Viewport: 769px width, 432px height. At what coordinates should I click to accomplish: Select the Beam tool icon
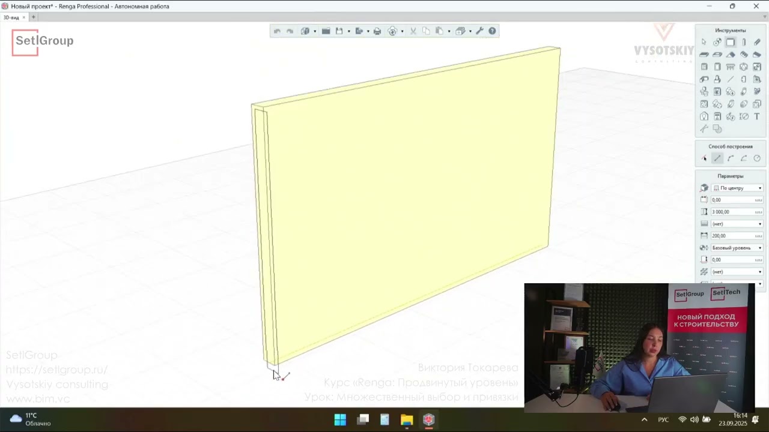tap(757, 42)
